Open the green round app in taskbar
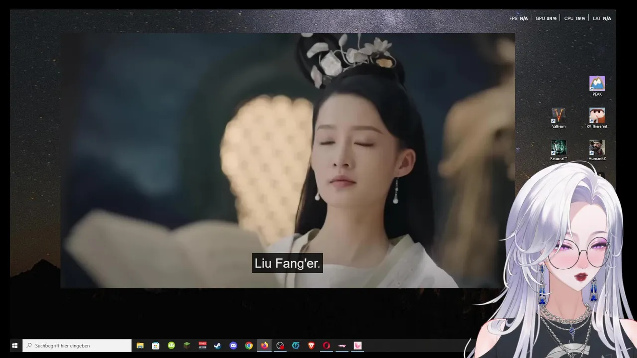 coord(171,345)
